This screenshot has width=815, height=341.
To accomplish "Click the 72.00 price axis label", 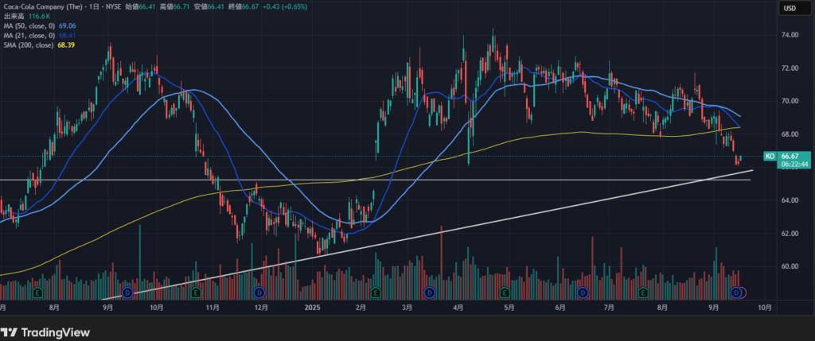I will (790, 68).
